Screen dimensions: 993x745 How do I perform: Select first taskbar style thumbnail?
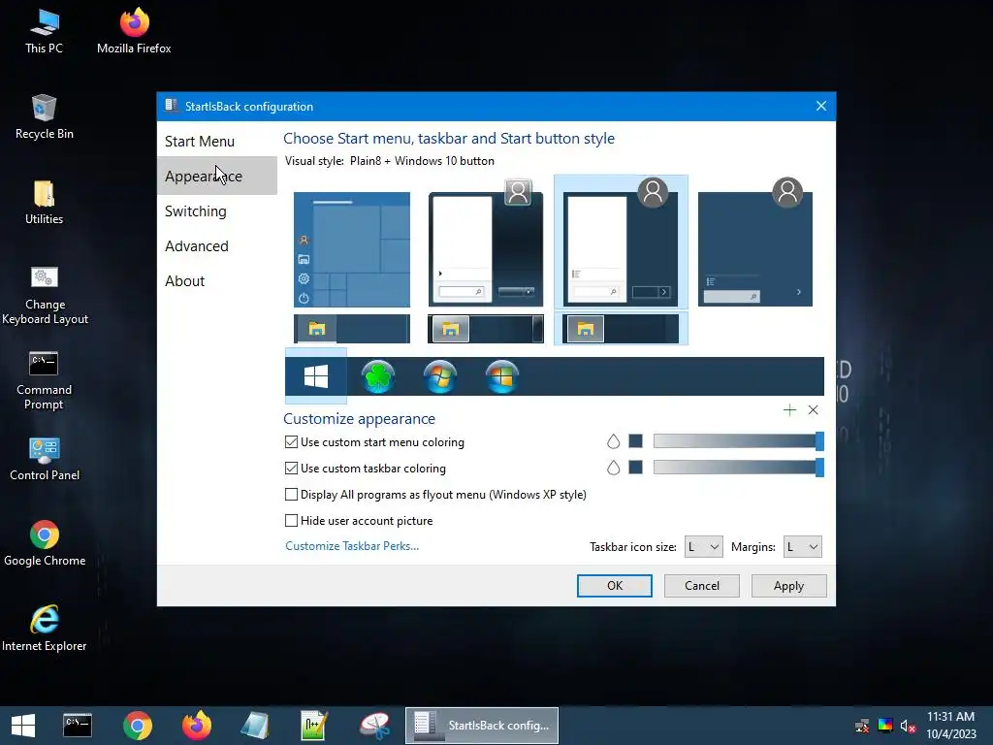click(x=352, y=329)
